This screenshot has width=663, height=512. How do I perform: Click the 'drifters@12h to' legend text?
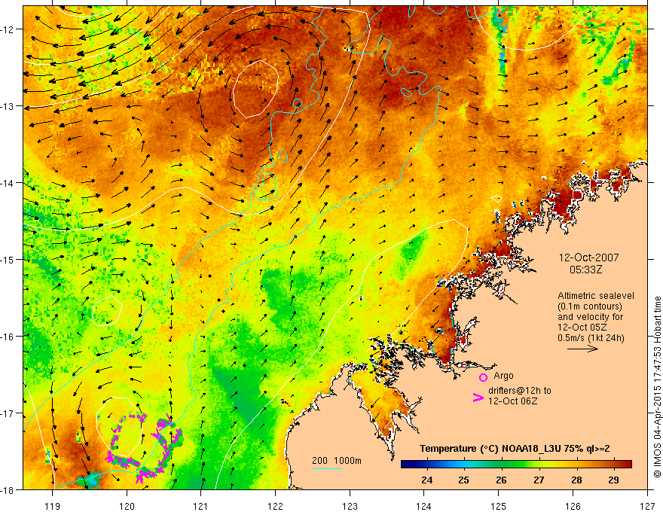coord(520,391)
